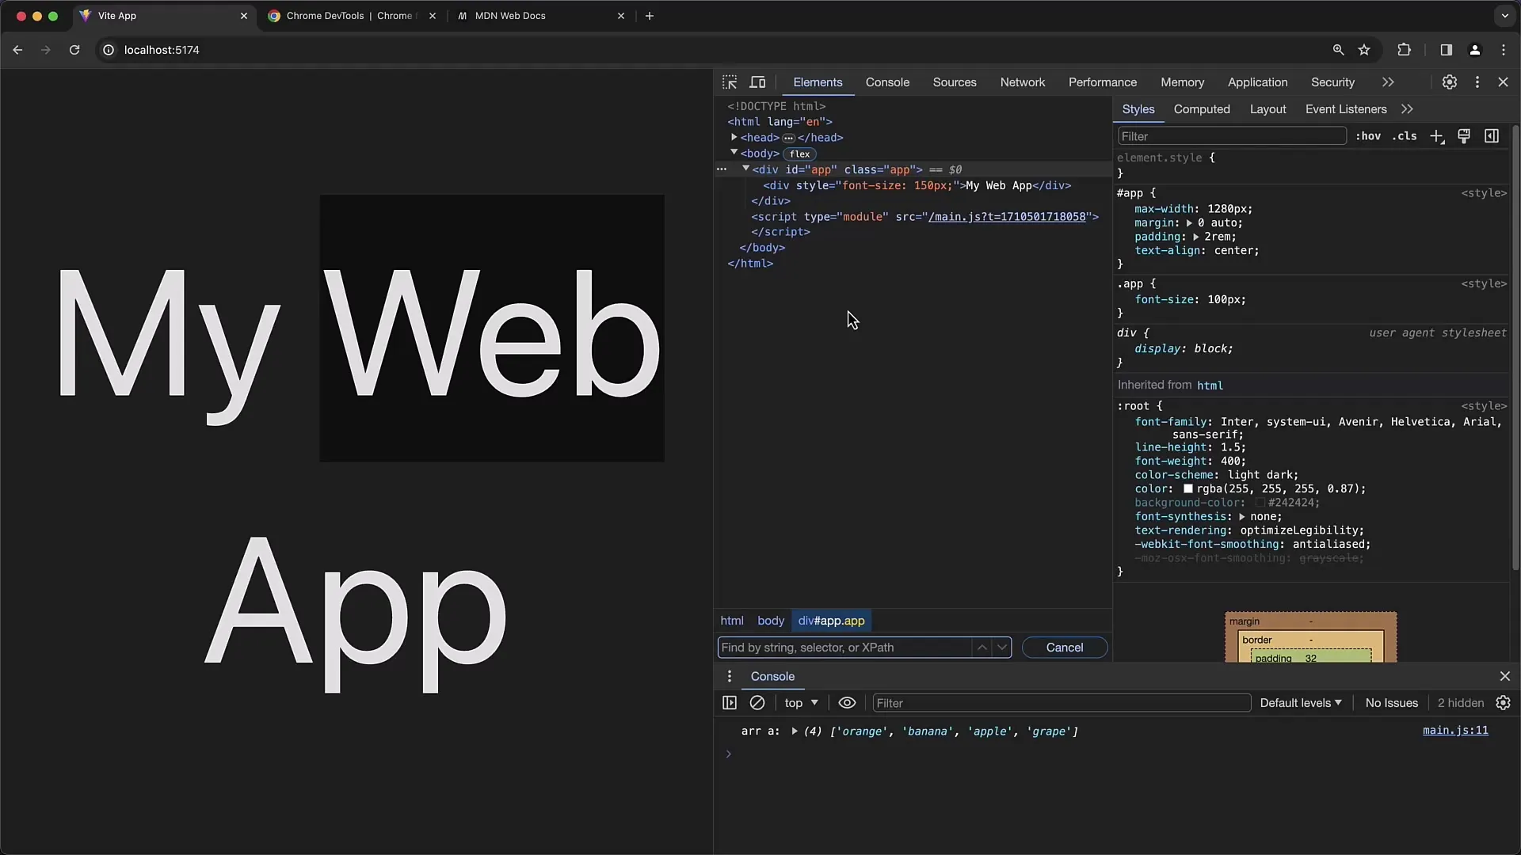This screenshot has height=855, width=1521.
Task: Open the Event Listeners tab
Action: 1346,109
